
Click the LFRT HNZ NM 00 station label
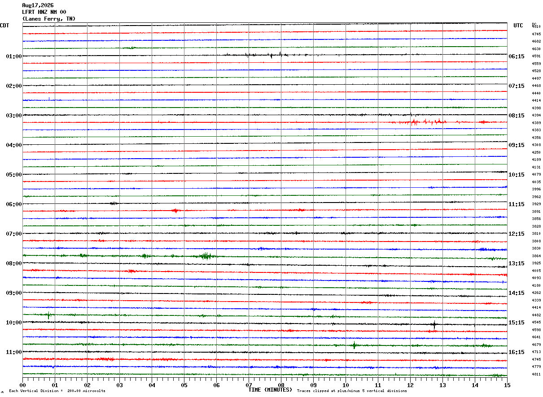coord(44,12)
